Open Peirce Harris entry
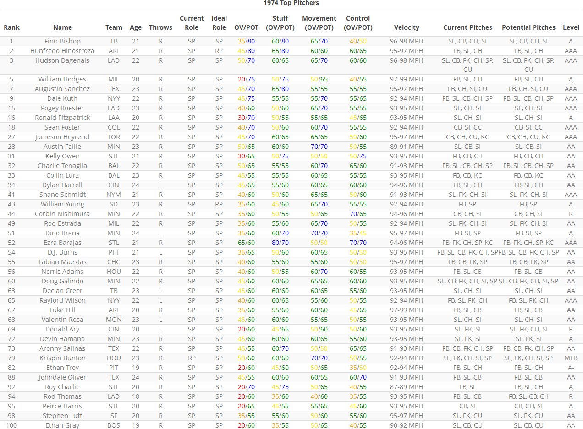This screenshot has height=429, width=583. coord(62,406)
